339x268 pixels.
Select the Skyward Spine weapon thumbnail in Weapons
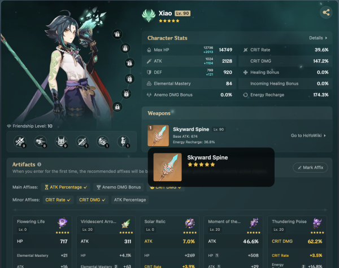point(158,135)
